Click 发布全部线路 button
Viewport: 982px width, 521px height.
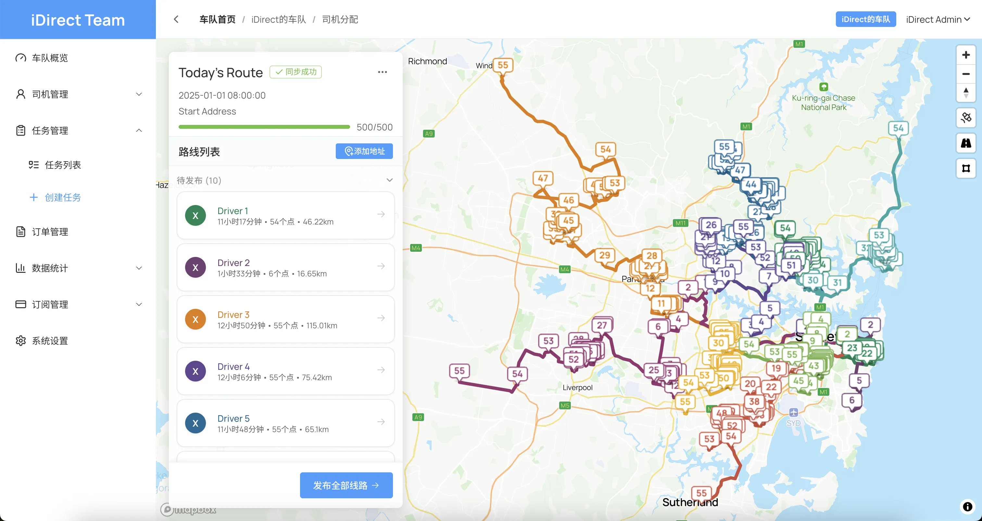346,485
